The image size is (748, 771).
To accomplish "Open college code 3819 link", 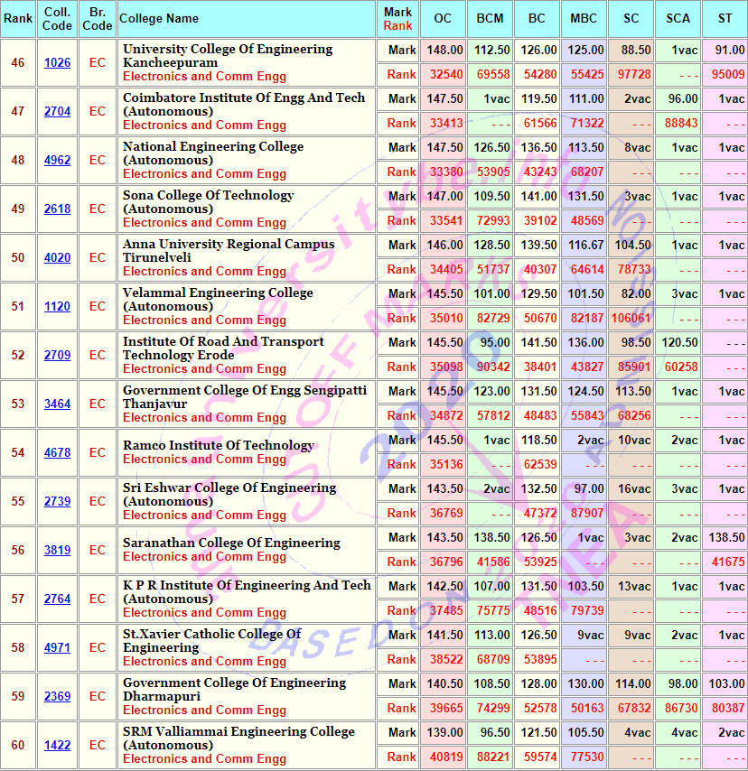I will pyautogui.click(x=57, y=551).
